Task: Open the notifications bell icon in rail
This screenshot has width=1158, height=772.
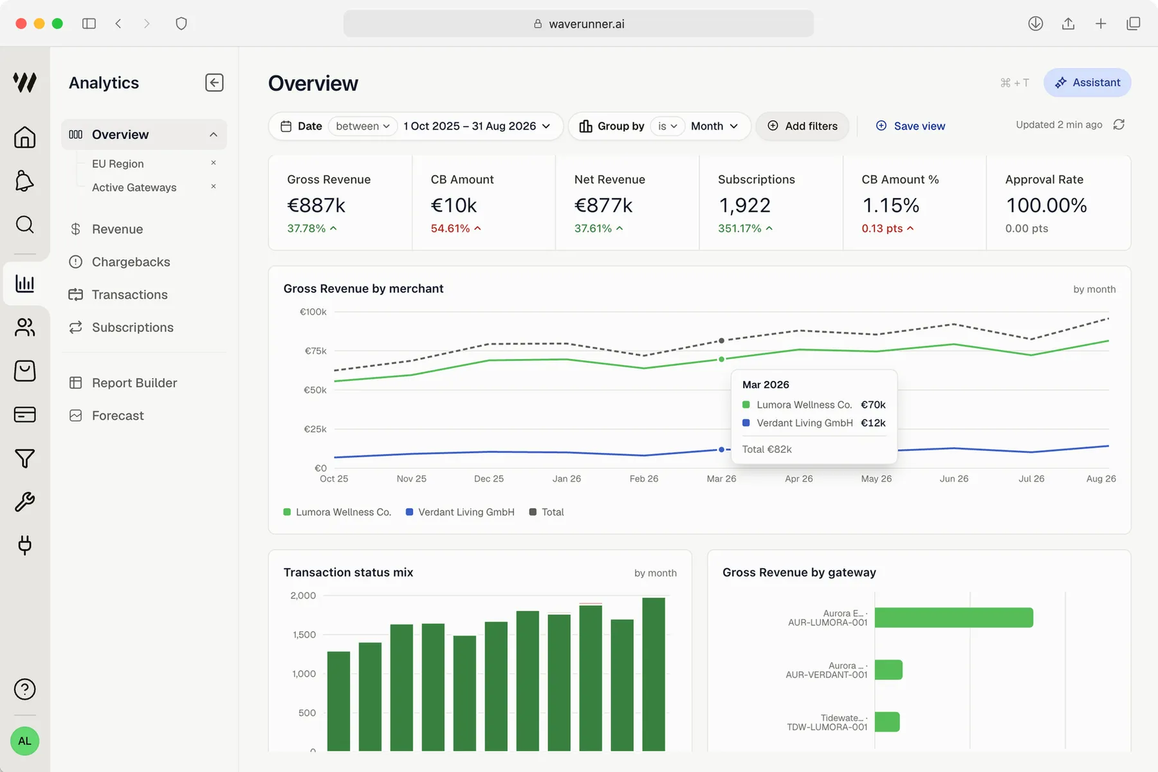Action: click(x=24, y=181)
